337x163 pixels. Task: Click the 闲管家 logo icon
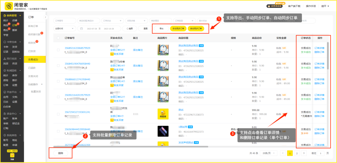(x=9, y=6)
